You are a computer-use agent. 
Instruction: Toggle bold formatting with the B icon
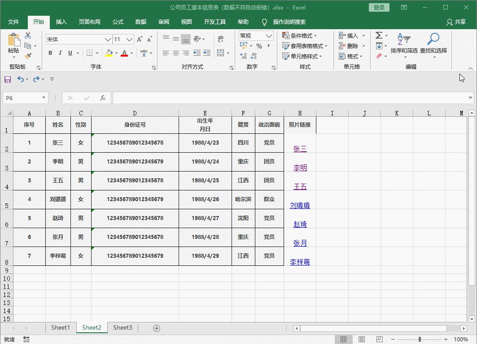tap(50, 53)
